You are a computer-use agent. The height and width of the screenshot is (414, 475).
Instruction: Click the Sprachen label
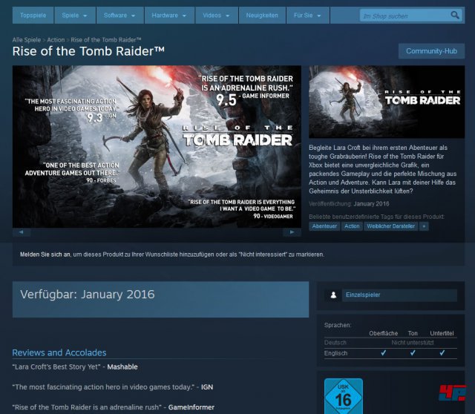[338, 325]
